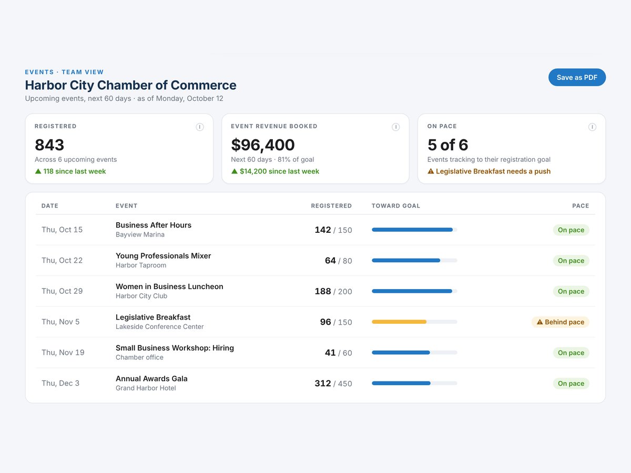Click the 142 / 150 registered count
Viewport: 631px width, 473px height.
pos(333,230)
